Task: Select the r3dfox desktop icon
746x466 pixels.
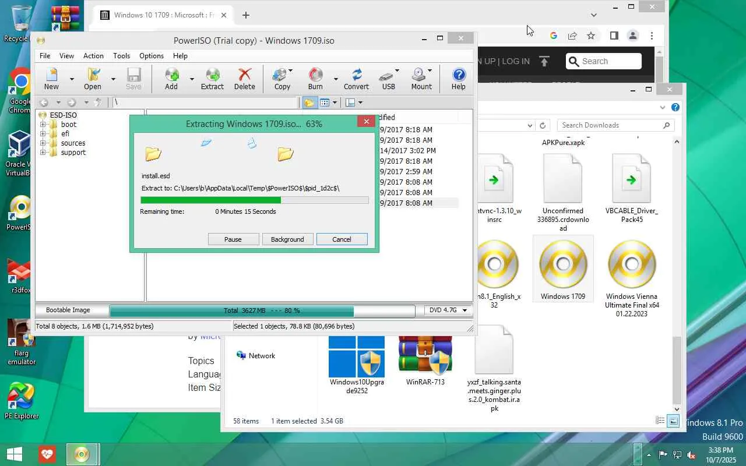Action: point(22,277)
